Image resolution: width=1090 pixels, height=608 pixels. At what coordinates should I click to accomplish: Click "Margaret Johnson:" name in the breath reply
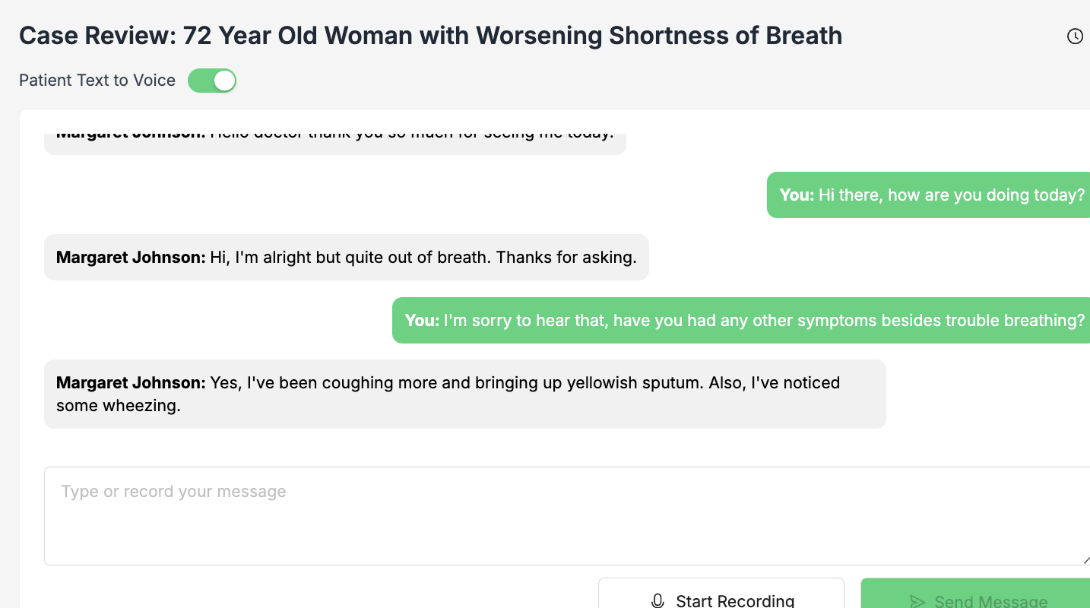pyautogui.click(x=131, y=258)
